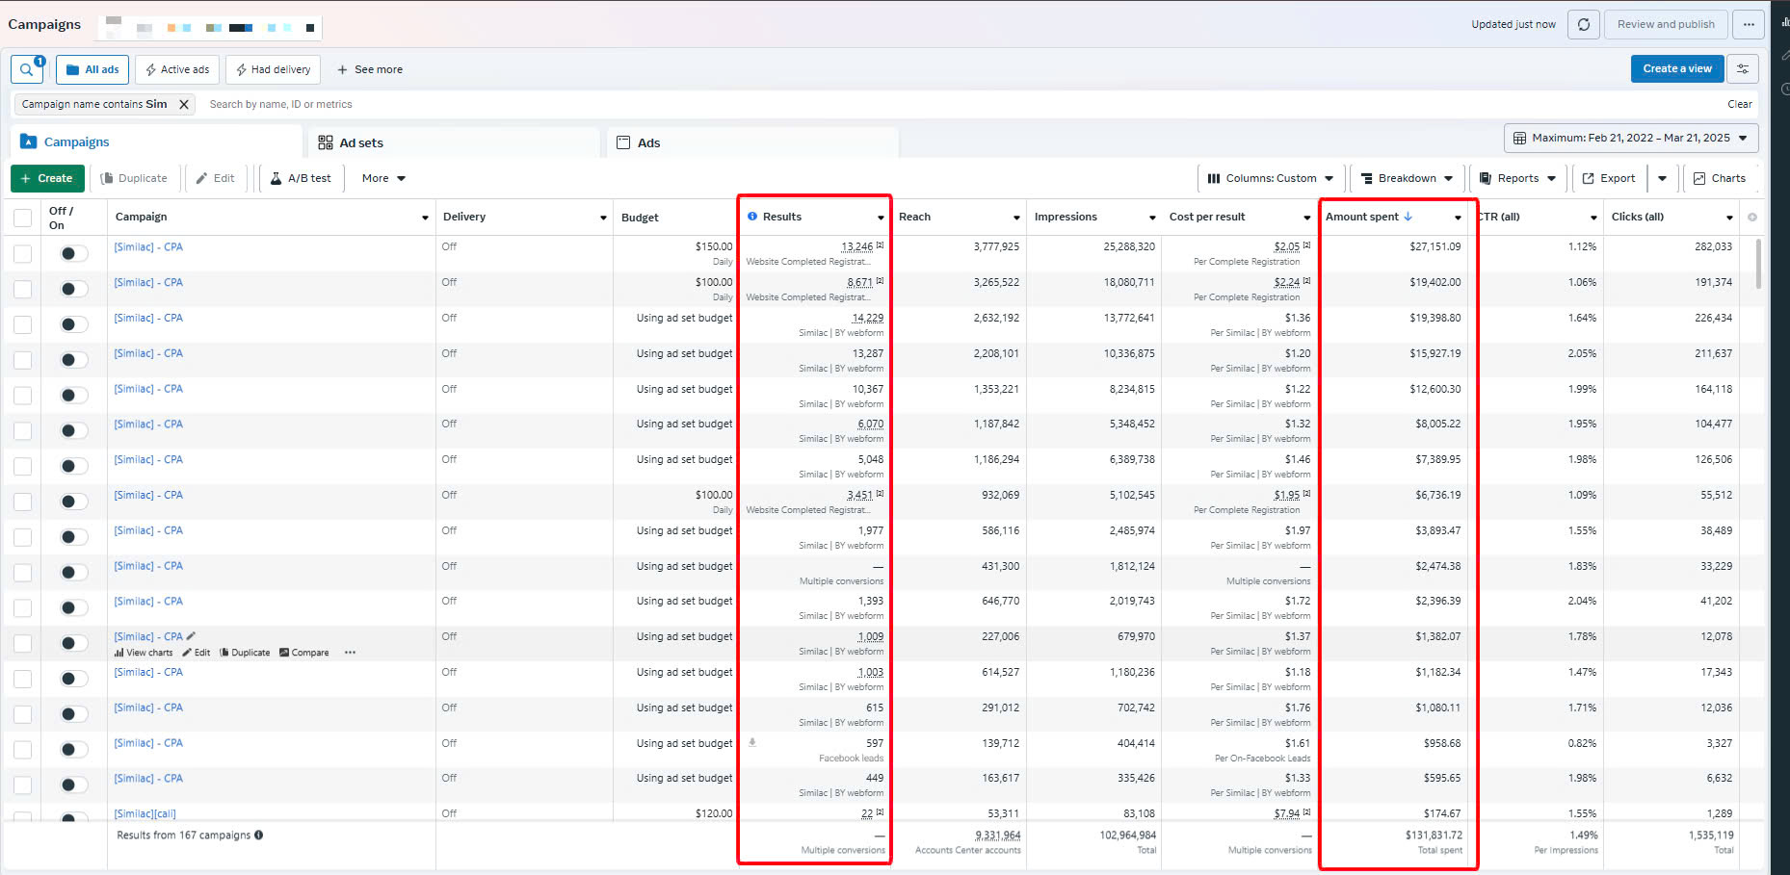The width and height of the screenshot is (1790, 875).
Task: Click the search magnifier icon
Action: point(27,69)
